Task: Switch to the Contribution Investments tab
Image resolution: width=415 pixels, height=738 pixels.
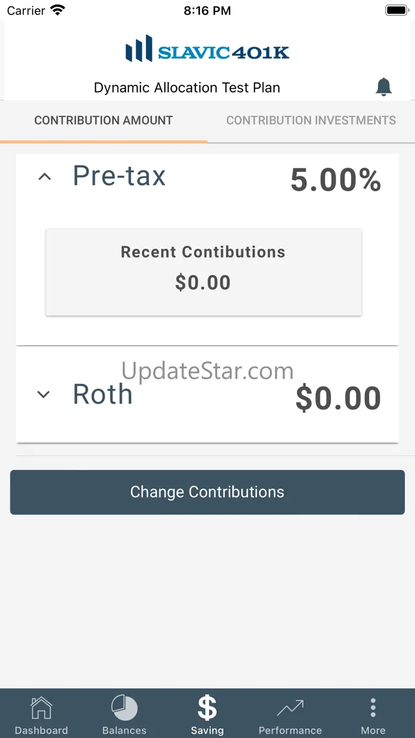Action: [311, 120]
